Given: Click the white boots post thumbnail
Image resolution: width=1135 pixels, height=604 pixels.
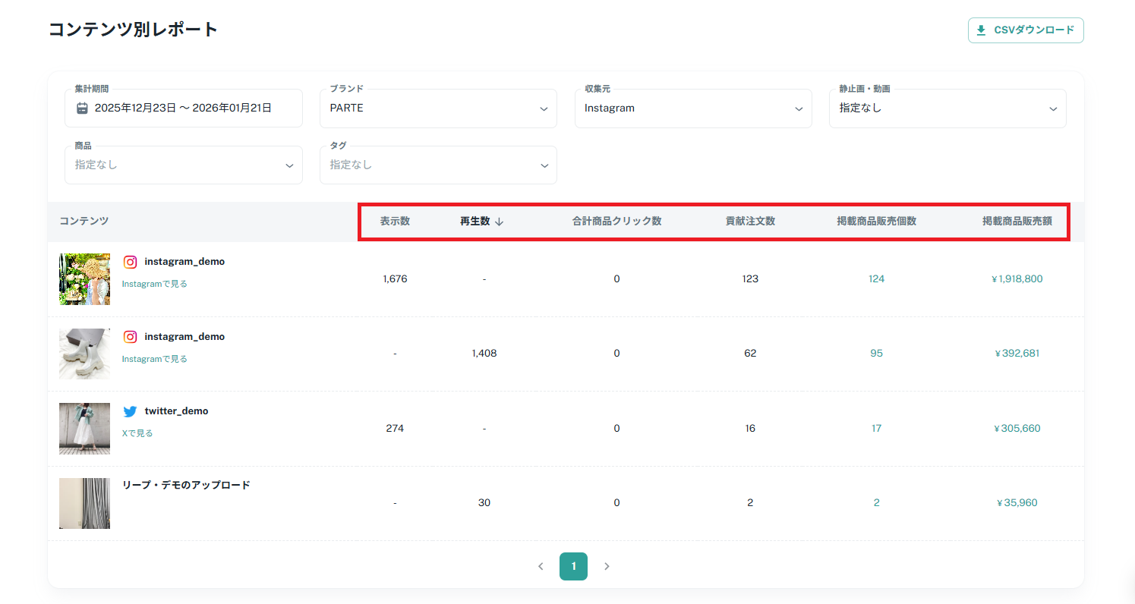Looking at the screenshot, I should (84, 354).
